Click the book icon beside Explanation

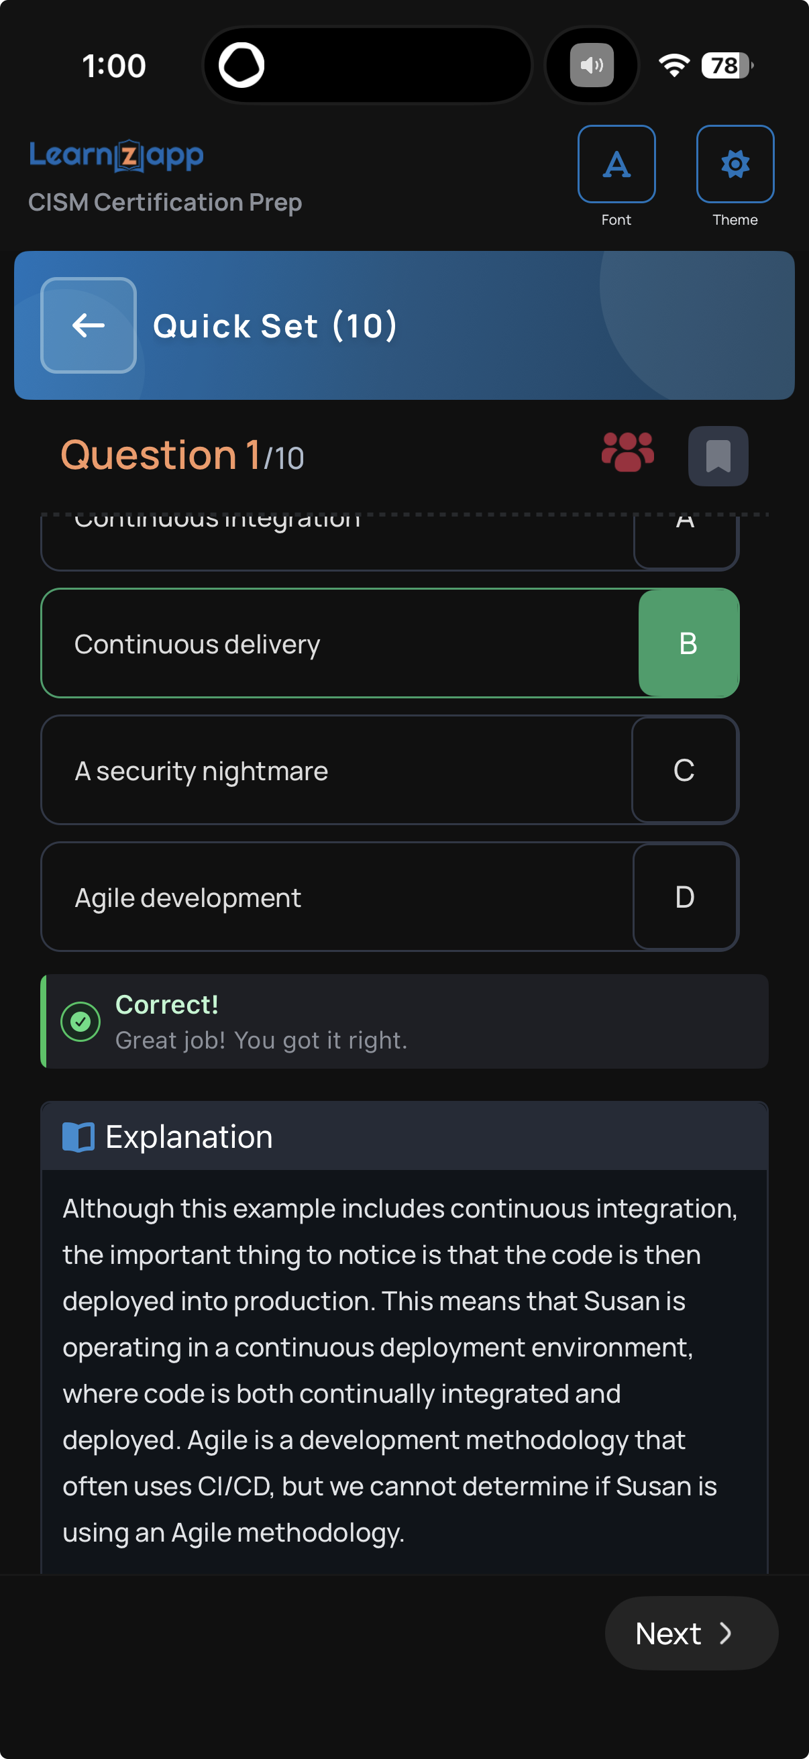[80, 1136]
